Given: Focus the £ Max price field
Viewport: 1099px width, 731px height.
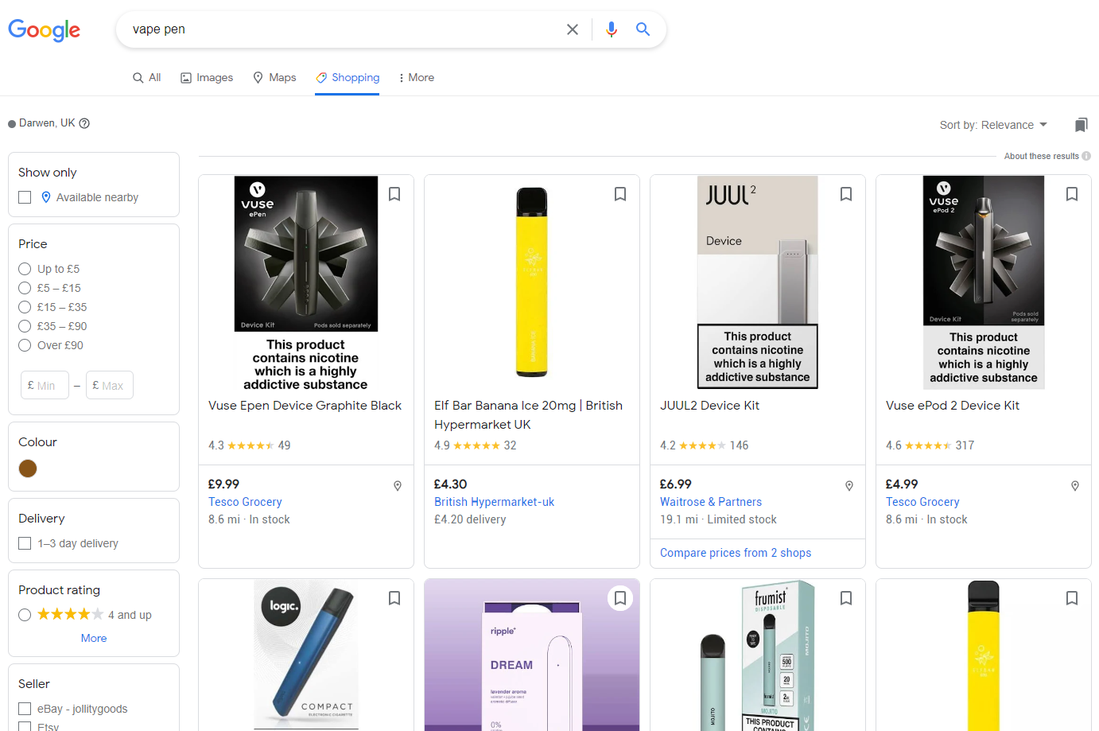Looking at the screenshot, I should click(x=109, y=385).
